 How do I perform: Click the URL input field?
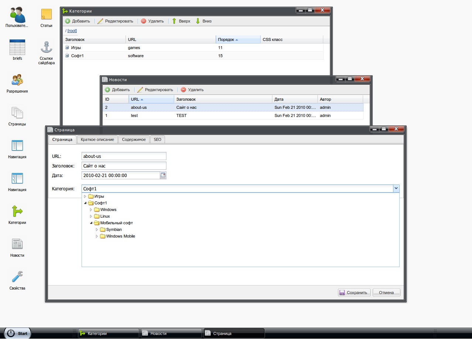124,156
